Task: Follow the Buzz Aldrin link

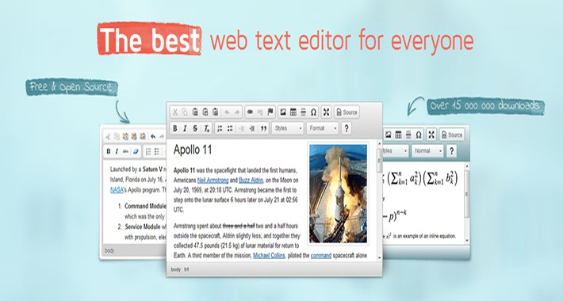Action: [251, 180]
